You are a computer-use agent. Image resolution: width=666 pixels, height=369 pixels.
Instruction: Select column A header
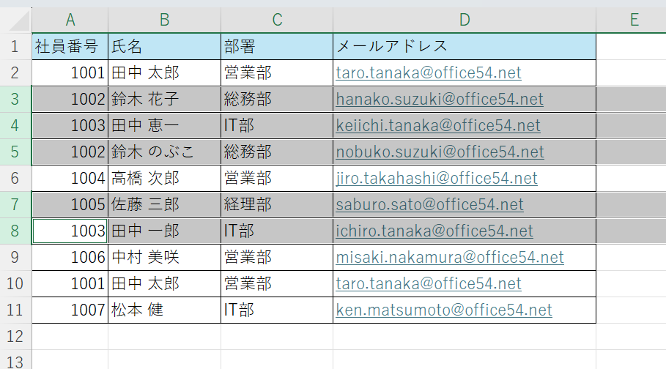tap(70, 20)
